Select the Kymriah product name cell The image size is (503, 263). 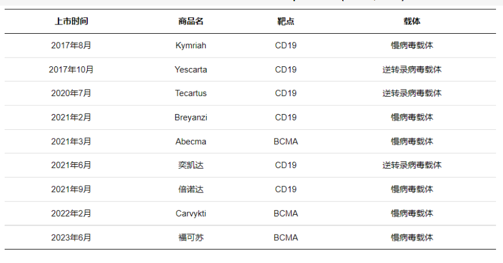pyautogui.click(x=191, y=45)
